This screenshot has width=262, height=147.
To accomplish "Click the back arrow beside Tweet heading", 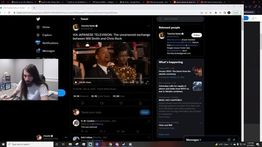I will pyautogui.click(x=74, y=19).
